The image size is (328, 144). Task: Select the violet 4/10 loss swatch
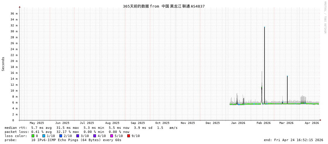95,136
